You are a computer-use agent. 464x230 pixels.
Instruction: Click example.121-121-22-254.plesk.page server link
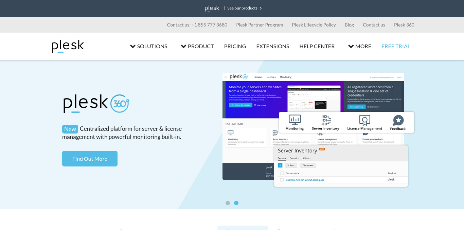pos(305,180)
